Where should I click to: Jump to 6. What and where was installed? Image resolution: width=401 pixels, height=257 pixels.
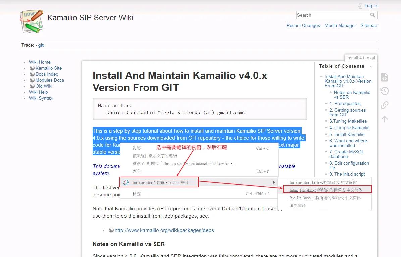pos(348,143)
